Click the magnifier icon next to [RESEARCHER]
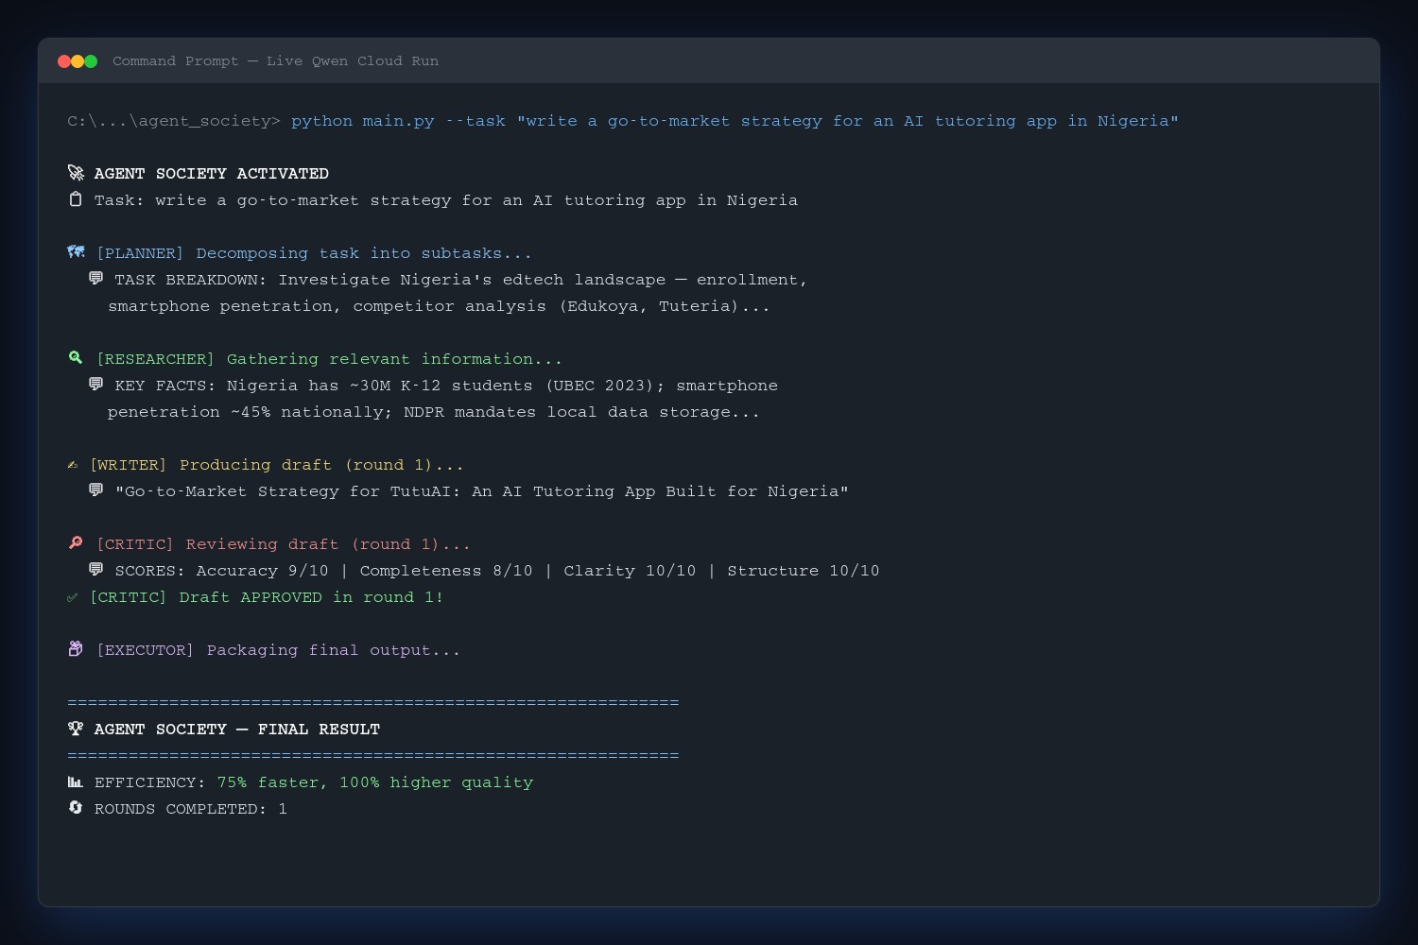 (76, 358)
